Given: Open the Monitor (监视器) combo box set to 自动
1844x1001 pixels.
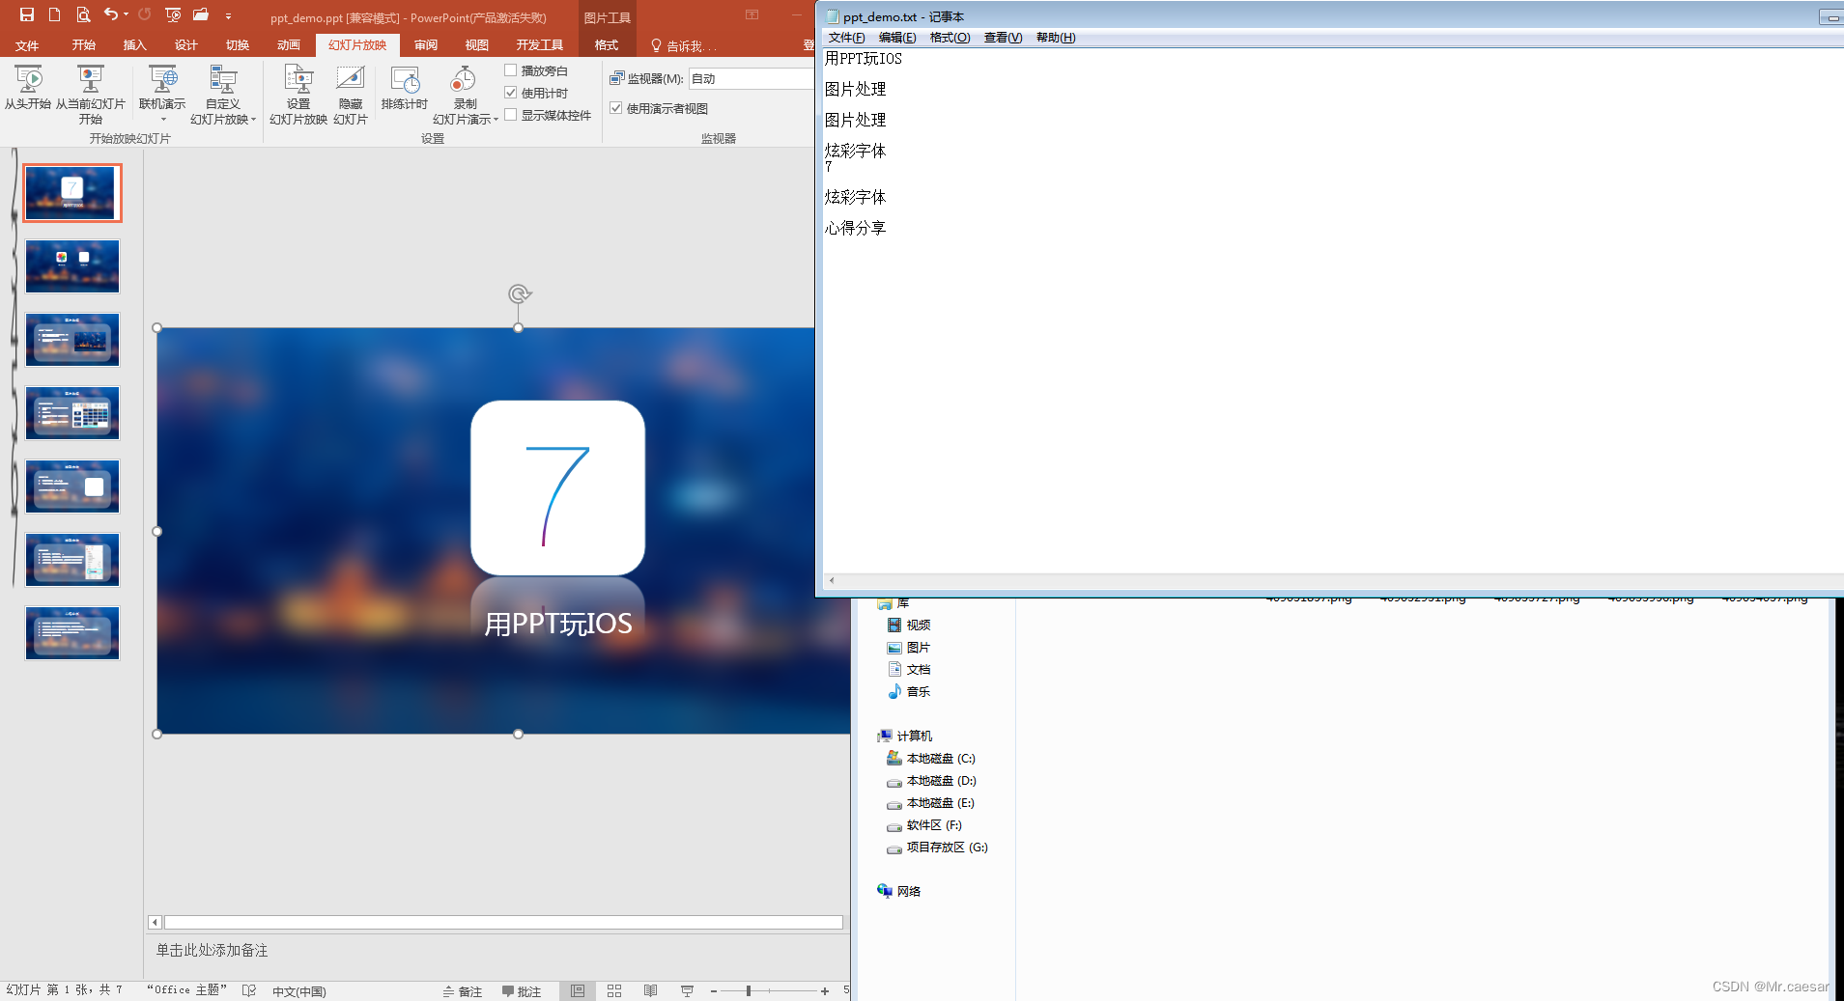Looking at the screenshot, I should (752, 79).
